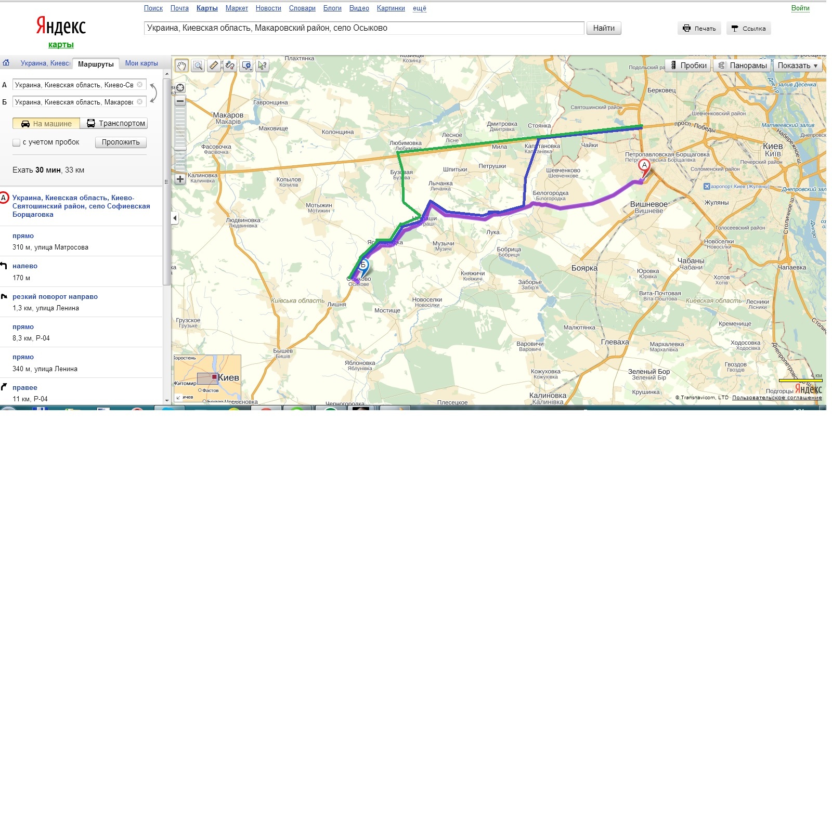Select step прямо 8,3 км, Р-04

pyautogui.click(x=81, y=332)
